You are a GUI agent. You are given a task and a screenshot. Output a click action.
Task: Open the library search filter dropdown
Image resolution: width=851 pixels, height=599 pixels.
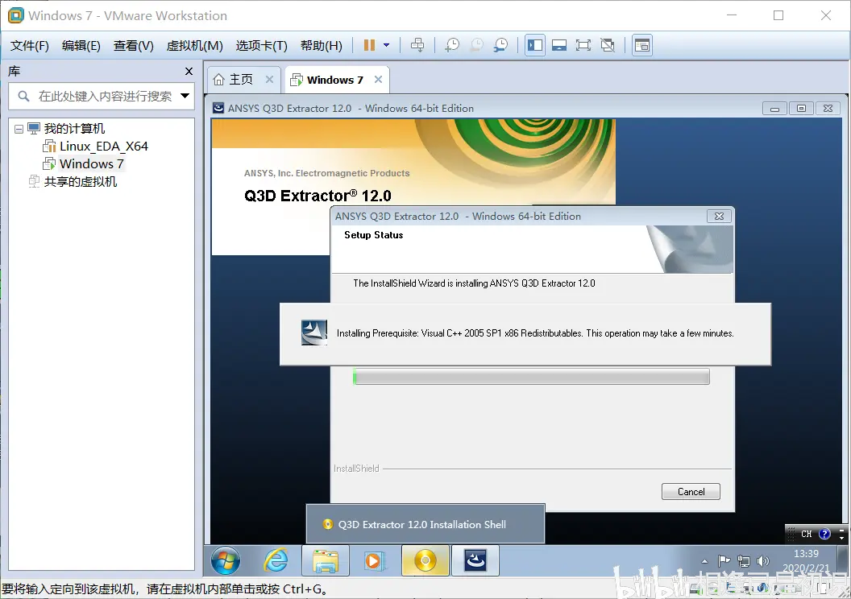(x=185, y=96)
